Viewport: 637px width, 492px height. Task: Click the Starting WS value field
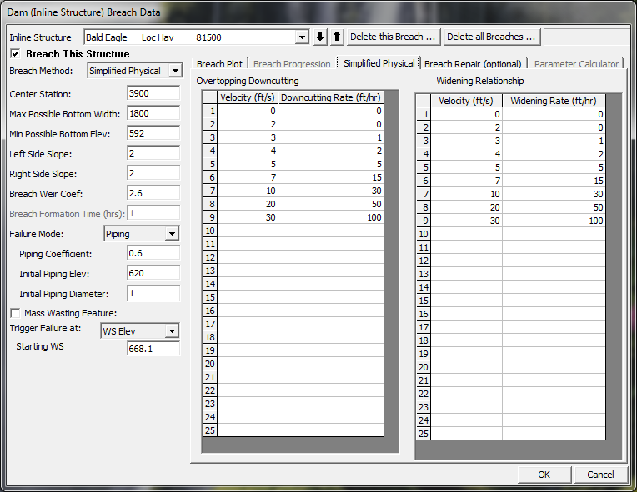coord(153,349)
